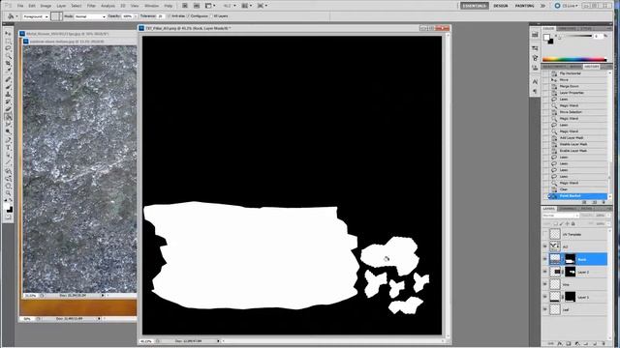The height and width of the screenshot is (348, 620).
Task: Select the Hand tool
Action: pyautogui.click(x=9, y=186)
